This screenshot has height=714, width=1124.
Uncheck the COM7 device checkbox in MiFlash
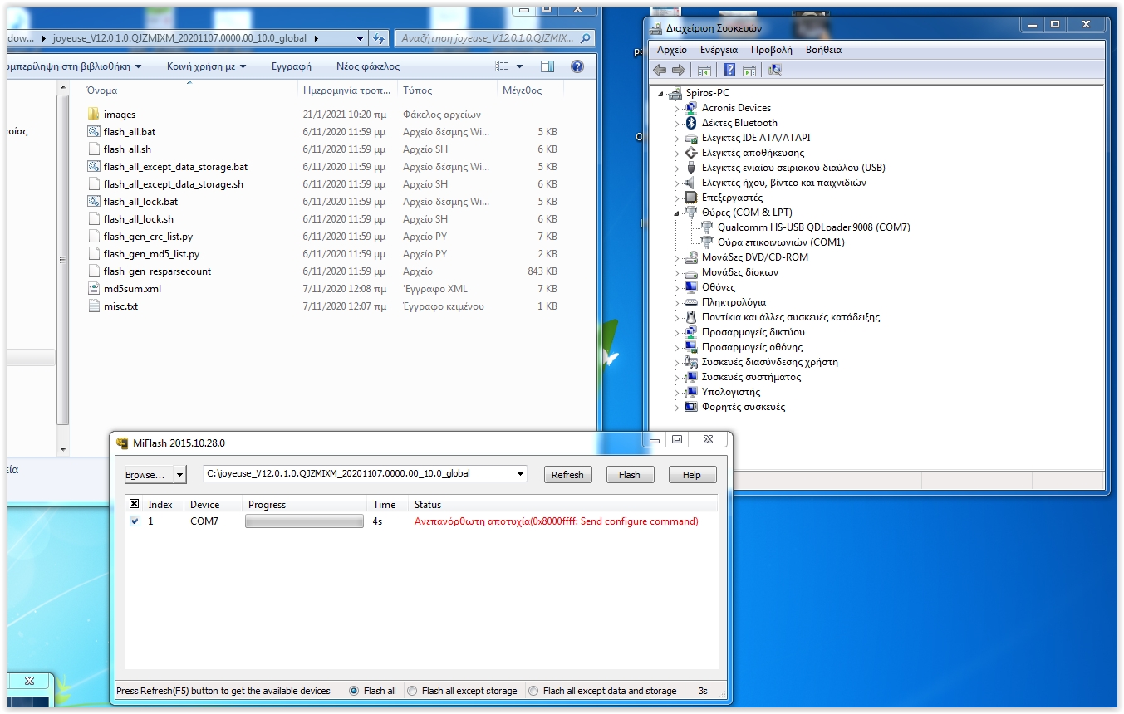[135, 521]
